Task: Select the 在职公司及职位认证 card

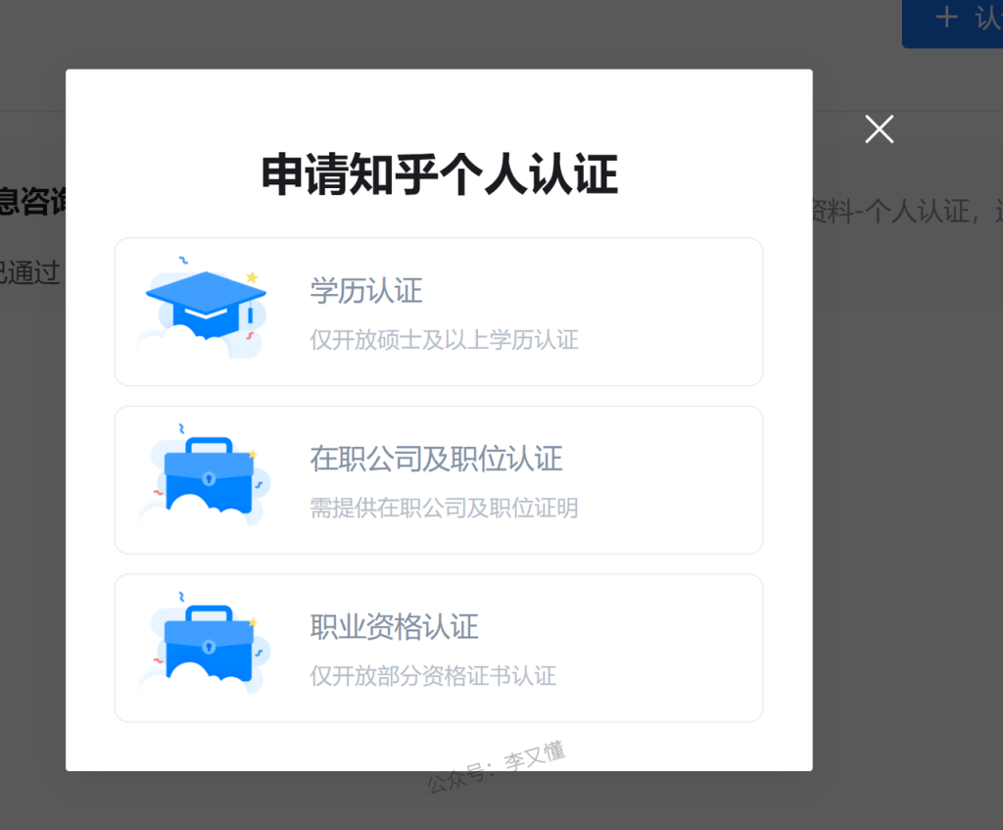Action: [x=439, y=480]
